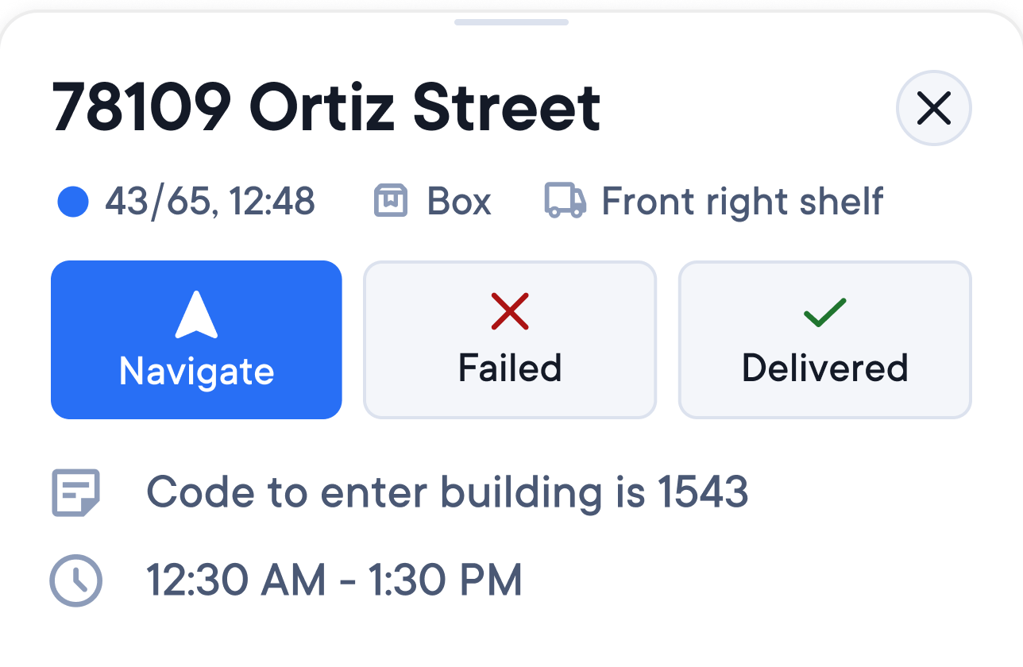Viewport: 1023px width, 667px height.
Task: Click the green checkmark on Delivered button
Action: [824, 312]
